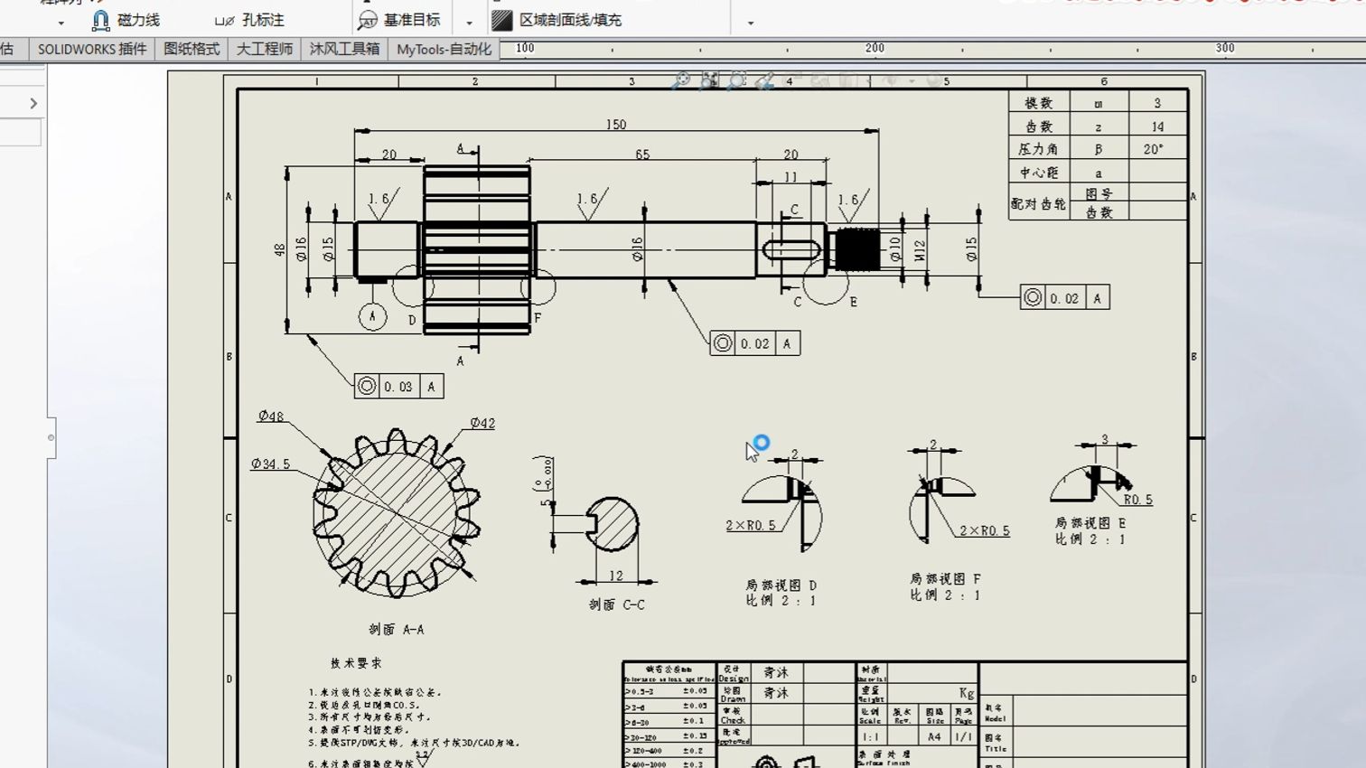Select the 65 length dimension
The height and width of the screenshot is (768, 1366).
coord(642,155)
